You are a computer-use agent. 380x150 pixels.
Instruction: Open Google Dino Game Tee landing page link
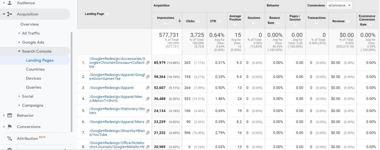click(117, 77)
